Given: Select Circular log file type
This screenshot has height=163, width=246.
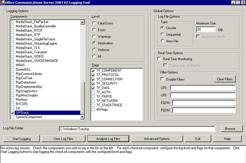Looking at the screenshot, I should click(162, 28).
